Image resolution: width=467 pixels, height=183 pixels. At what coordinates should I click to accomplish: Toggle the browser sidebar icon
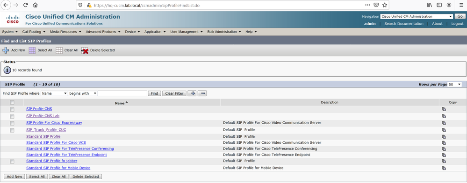[x=439, y=5]
